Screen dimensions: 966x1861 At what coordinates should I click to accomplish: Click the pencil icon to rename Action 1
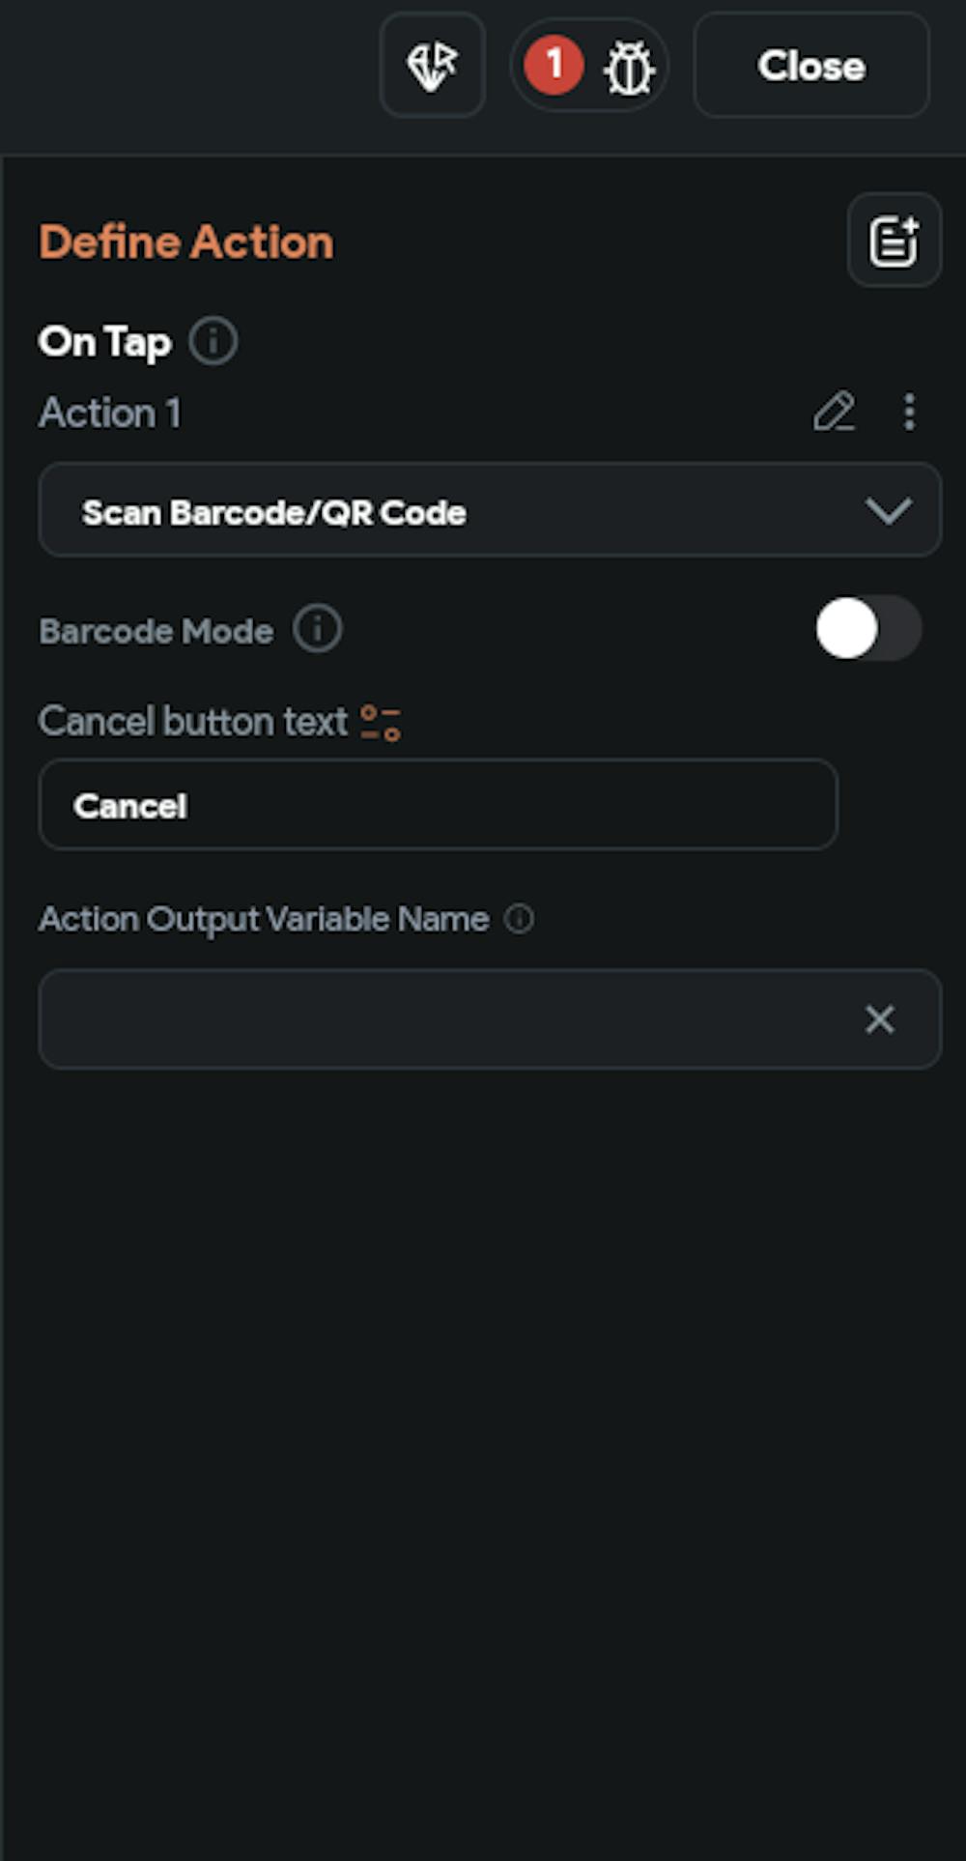(x=834, y=412)
